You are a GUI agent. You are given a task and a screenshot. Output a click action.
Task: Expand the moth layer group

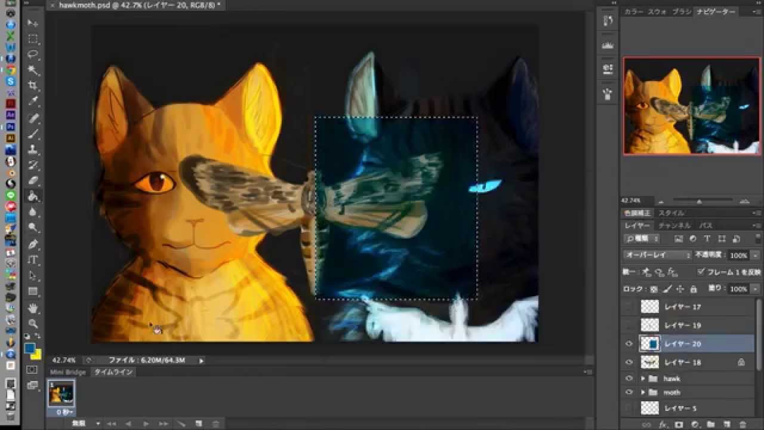pyautogui.click(x=643, y=392)
